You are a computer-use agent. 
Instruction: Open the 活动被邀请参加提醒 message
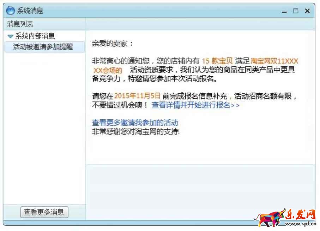click(x=44, y=47)
